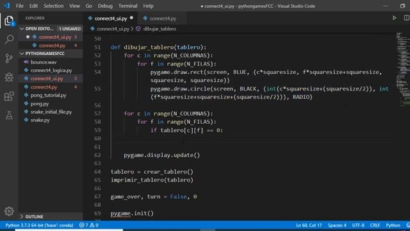Open the Selection menu

click(53, 6)
